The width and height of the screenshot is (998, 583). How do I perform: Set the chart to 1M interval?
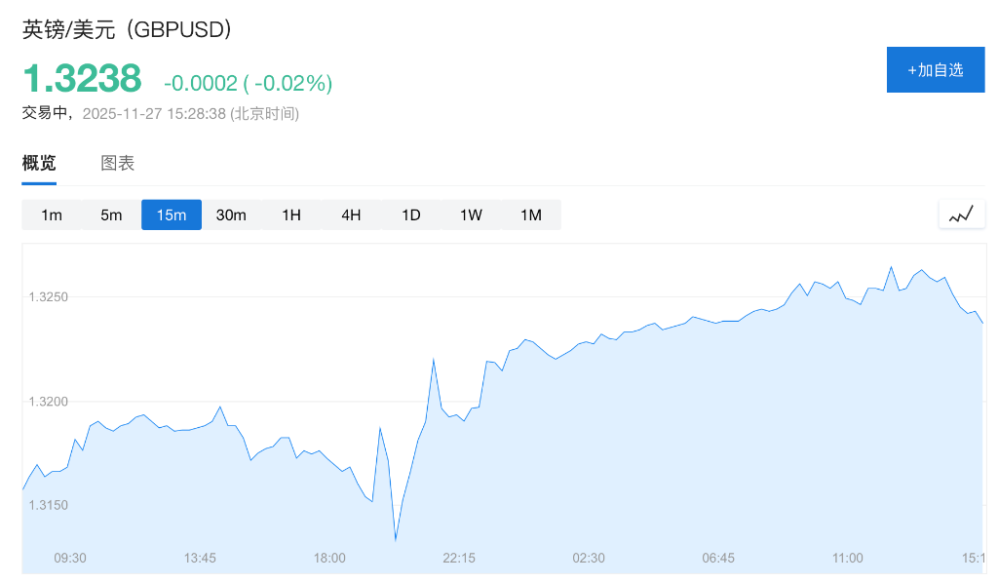point(530,214)
